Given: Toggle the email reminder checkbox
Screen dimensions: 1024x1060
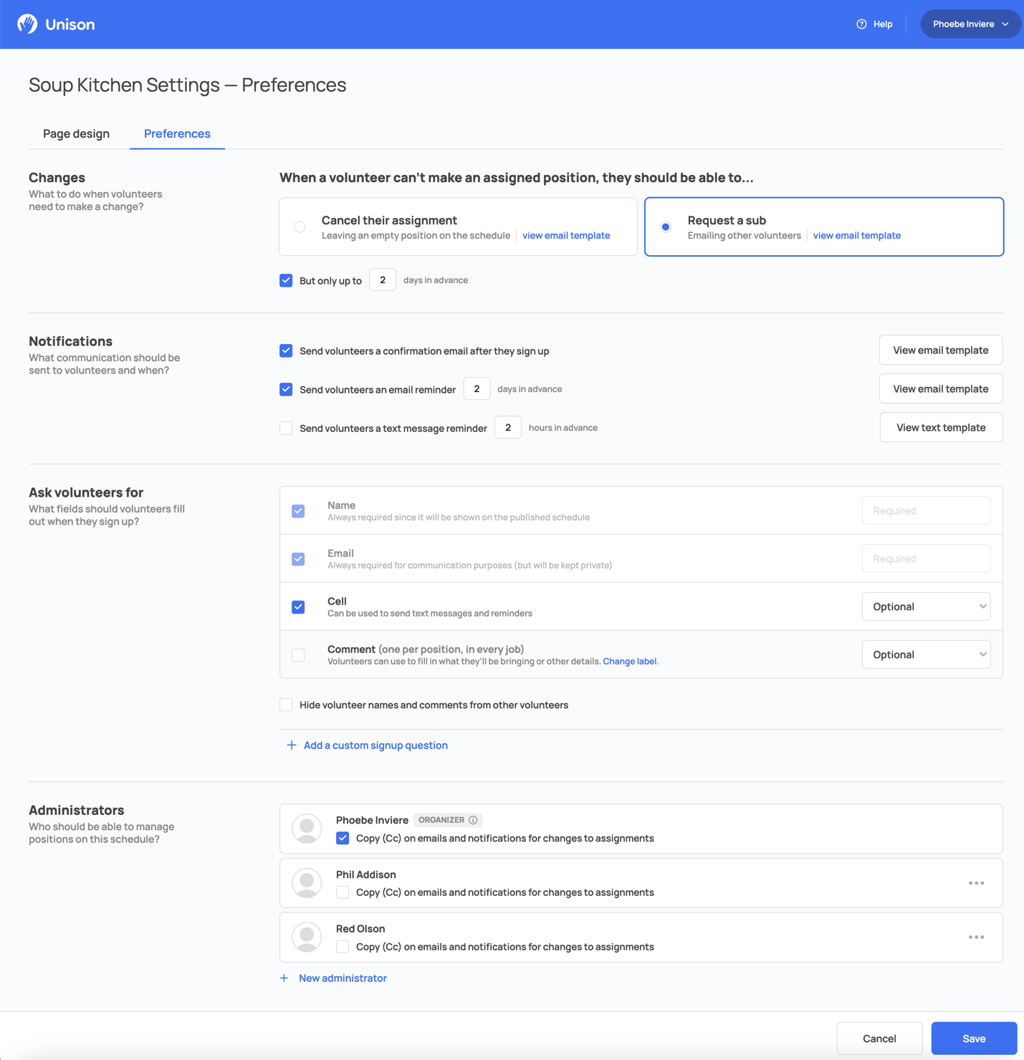Looking at the screenshot, I should click(286, 389).
